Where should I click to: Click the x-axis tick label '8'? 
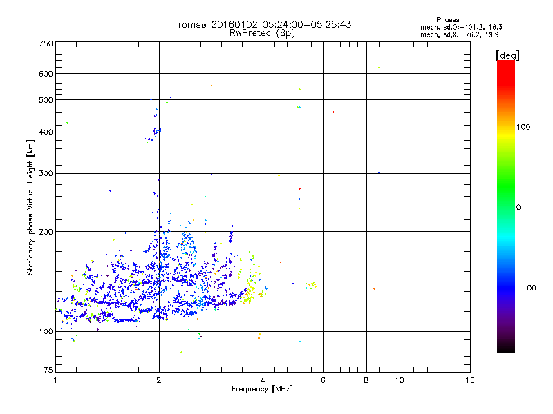[366, 380]
